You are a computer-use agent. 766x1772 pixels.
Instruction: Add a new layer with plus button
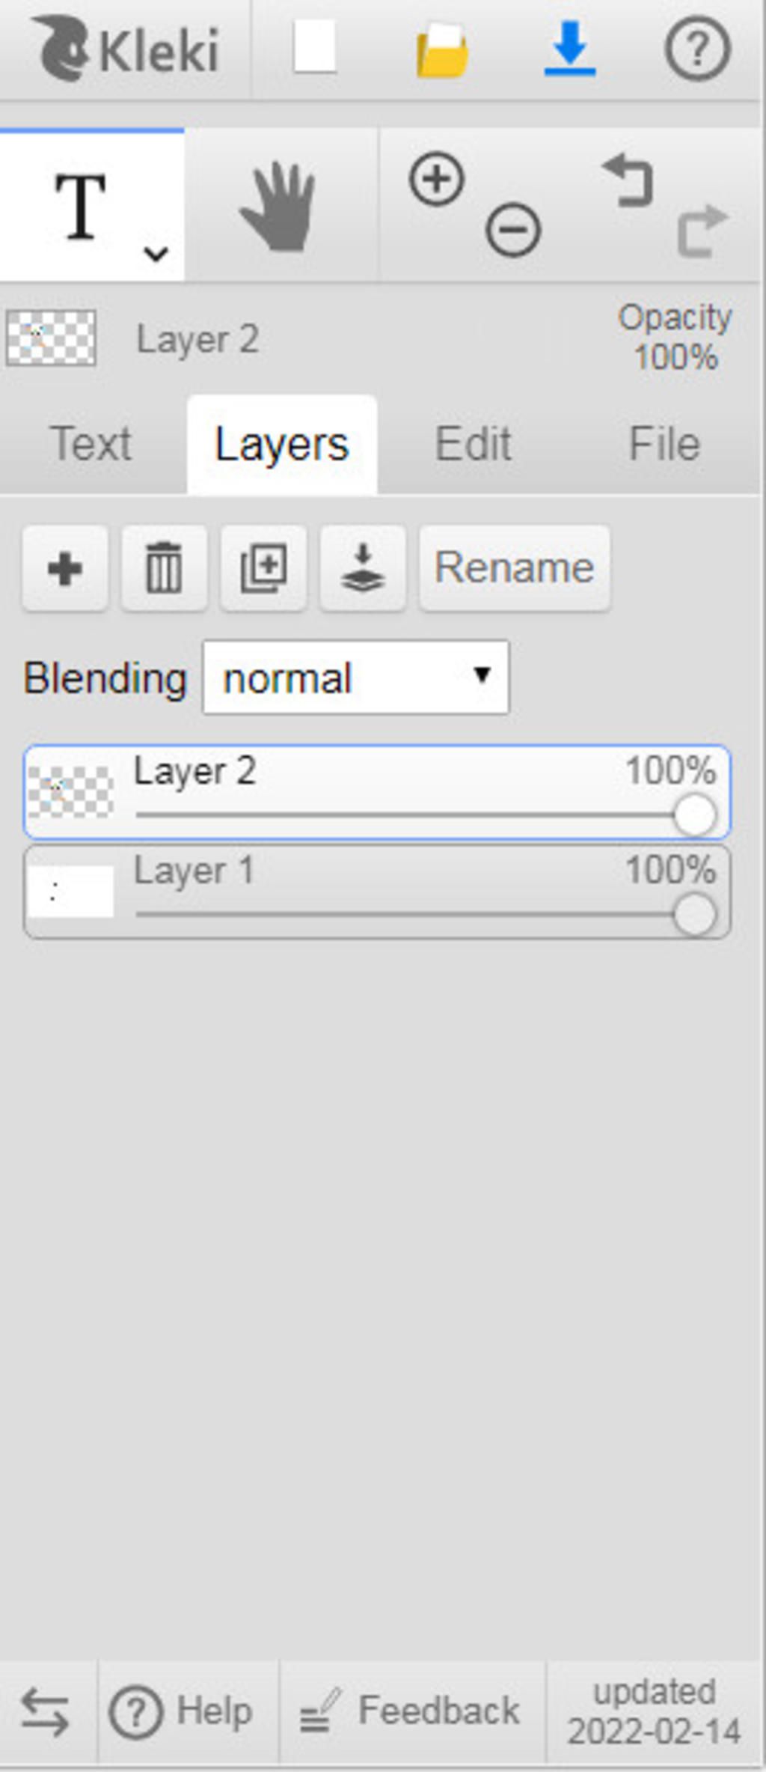[65, 568]
